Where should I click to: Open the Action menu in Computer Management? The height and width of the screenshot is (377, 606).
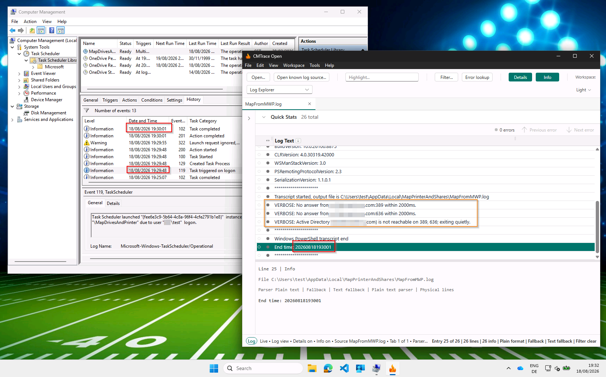pos(30,22)
